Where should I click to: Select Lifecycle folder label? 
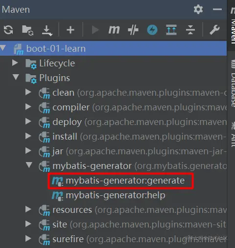coord(57,63)
